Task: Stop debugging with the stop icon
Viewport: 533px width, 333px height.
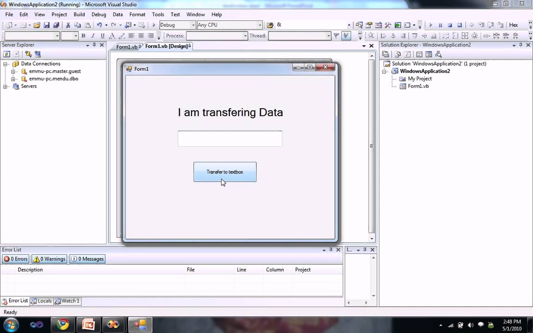Action: [450, 25]
